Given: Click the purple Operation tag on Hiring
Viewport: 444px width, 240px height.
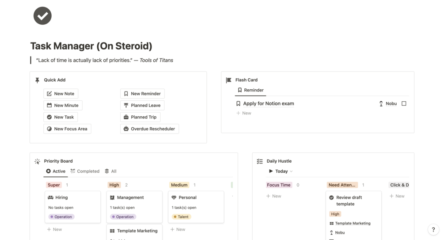Looking at the screenshot, I should tap(61, 217).
